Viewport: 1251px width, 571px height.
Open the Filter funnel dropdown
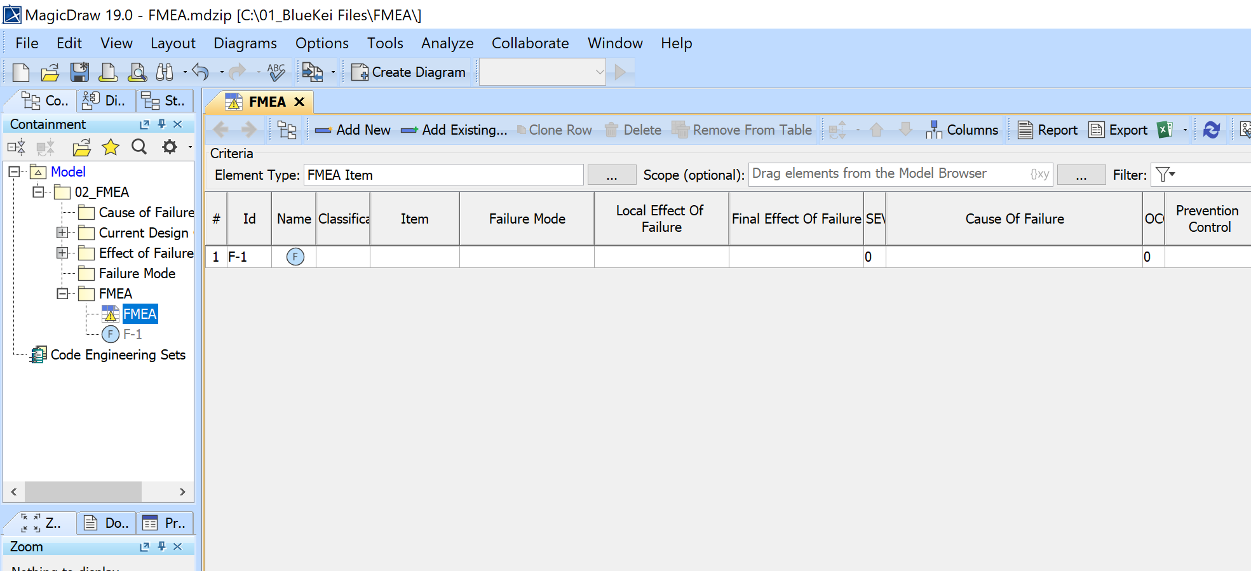pos(1165,174)
